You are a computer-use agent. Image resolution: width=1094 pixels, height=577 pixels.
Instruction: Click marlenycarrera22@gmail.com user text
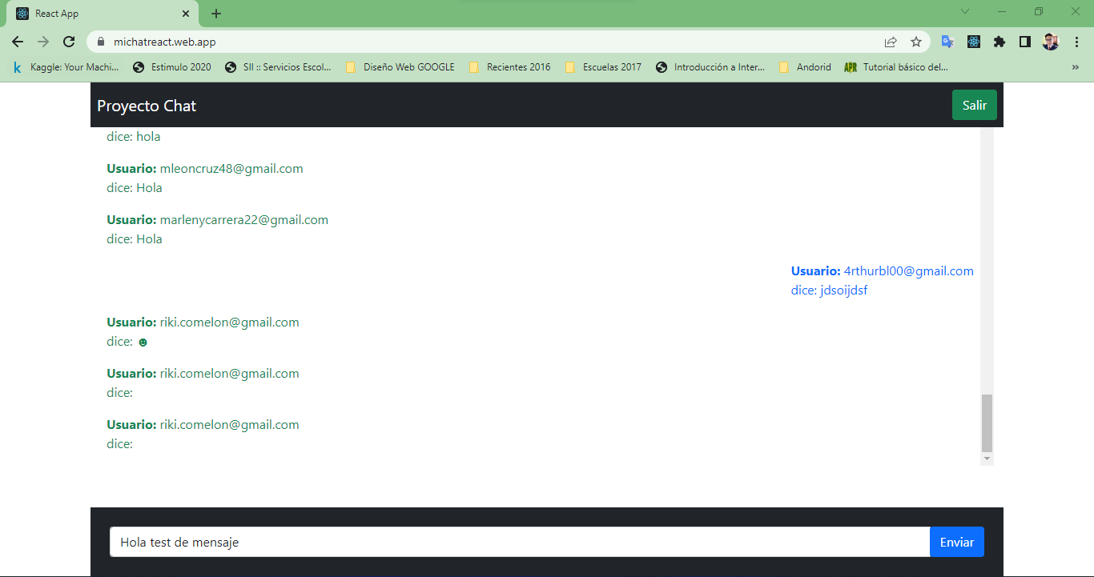click(x=244, y=220)
